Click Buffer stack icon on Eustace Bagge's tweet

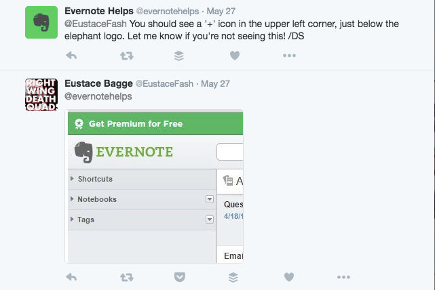[233, 277]
